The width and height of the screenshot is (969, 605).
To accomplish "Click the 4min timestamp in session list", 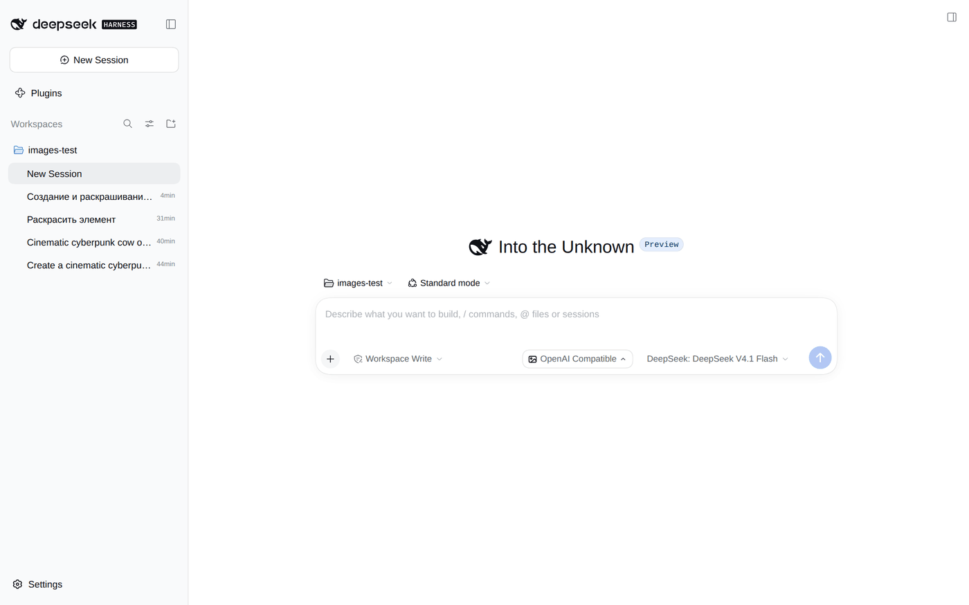I will coord(167,196).
